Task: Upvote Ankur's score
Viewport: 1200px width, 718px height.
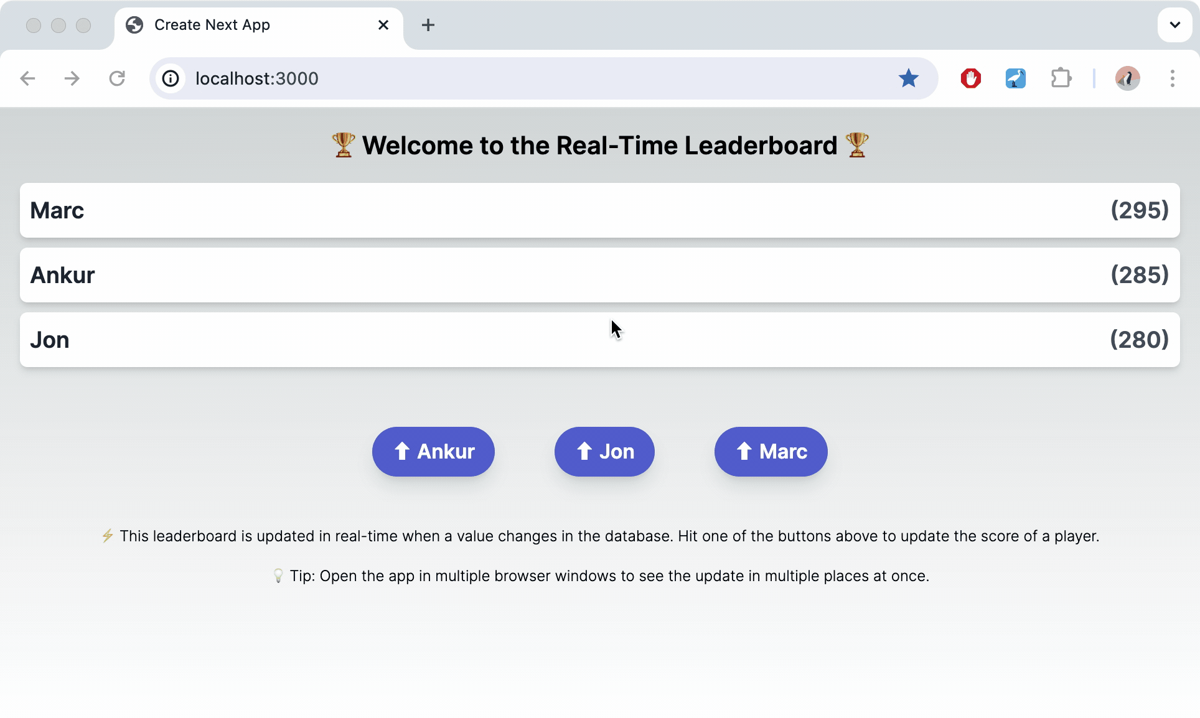Action: pos(433,452)
